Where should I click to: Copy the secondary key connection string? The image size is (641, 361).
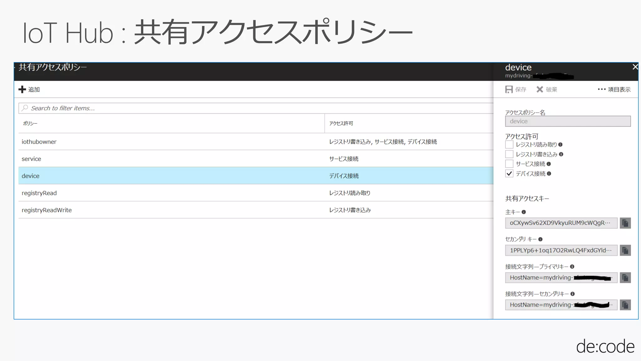point(625,305)
